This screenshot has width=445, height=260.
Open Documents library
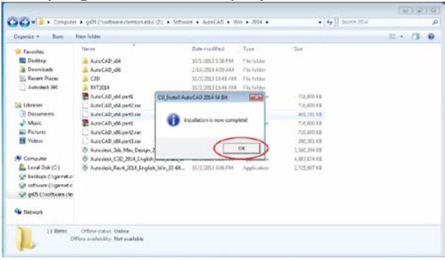pyautogui.click(x=40, y=114)
